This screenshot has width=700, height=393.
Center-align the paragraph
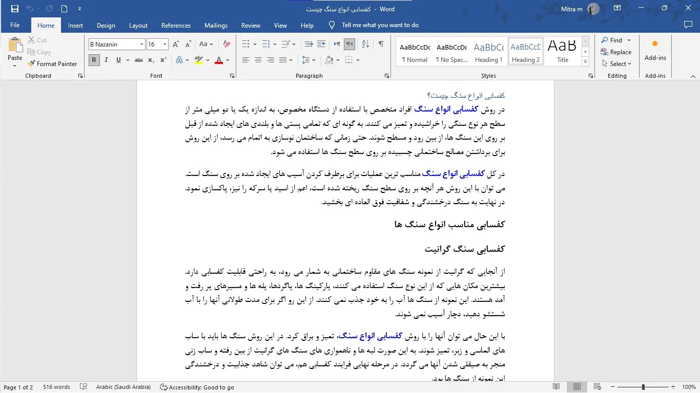pos(258,60)
